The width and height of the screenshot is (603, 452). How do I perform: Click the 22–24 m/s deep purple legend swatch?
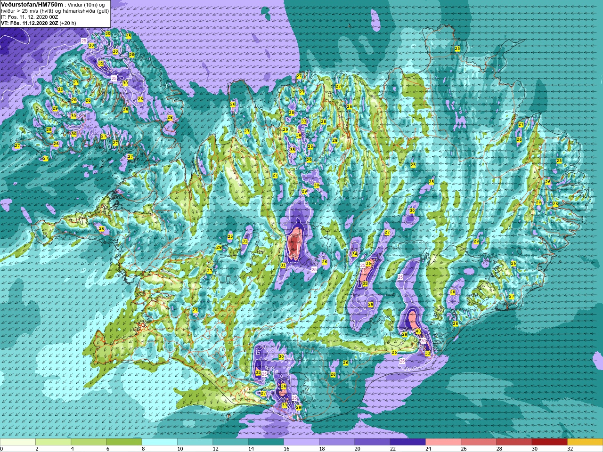coord(407,442)
